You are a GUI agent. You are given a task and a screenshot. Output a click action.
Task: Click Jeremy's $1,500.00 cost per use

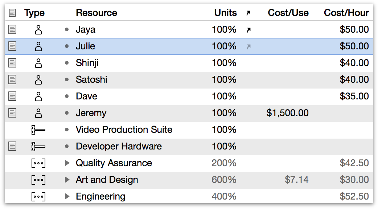[x=287, y=113]
